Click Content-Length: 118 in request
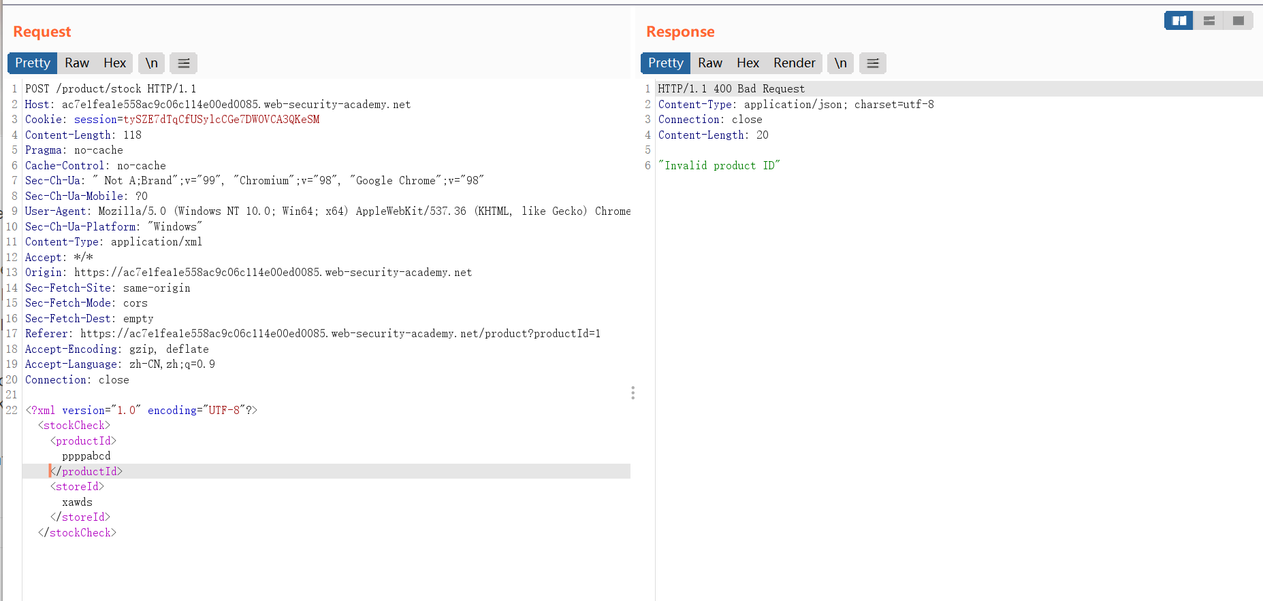This screenshot has height=601, width=1263. pyautogui.click(x=83, y=135)
